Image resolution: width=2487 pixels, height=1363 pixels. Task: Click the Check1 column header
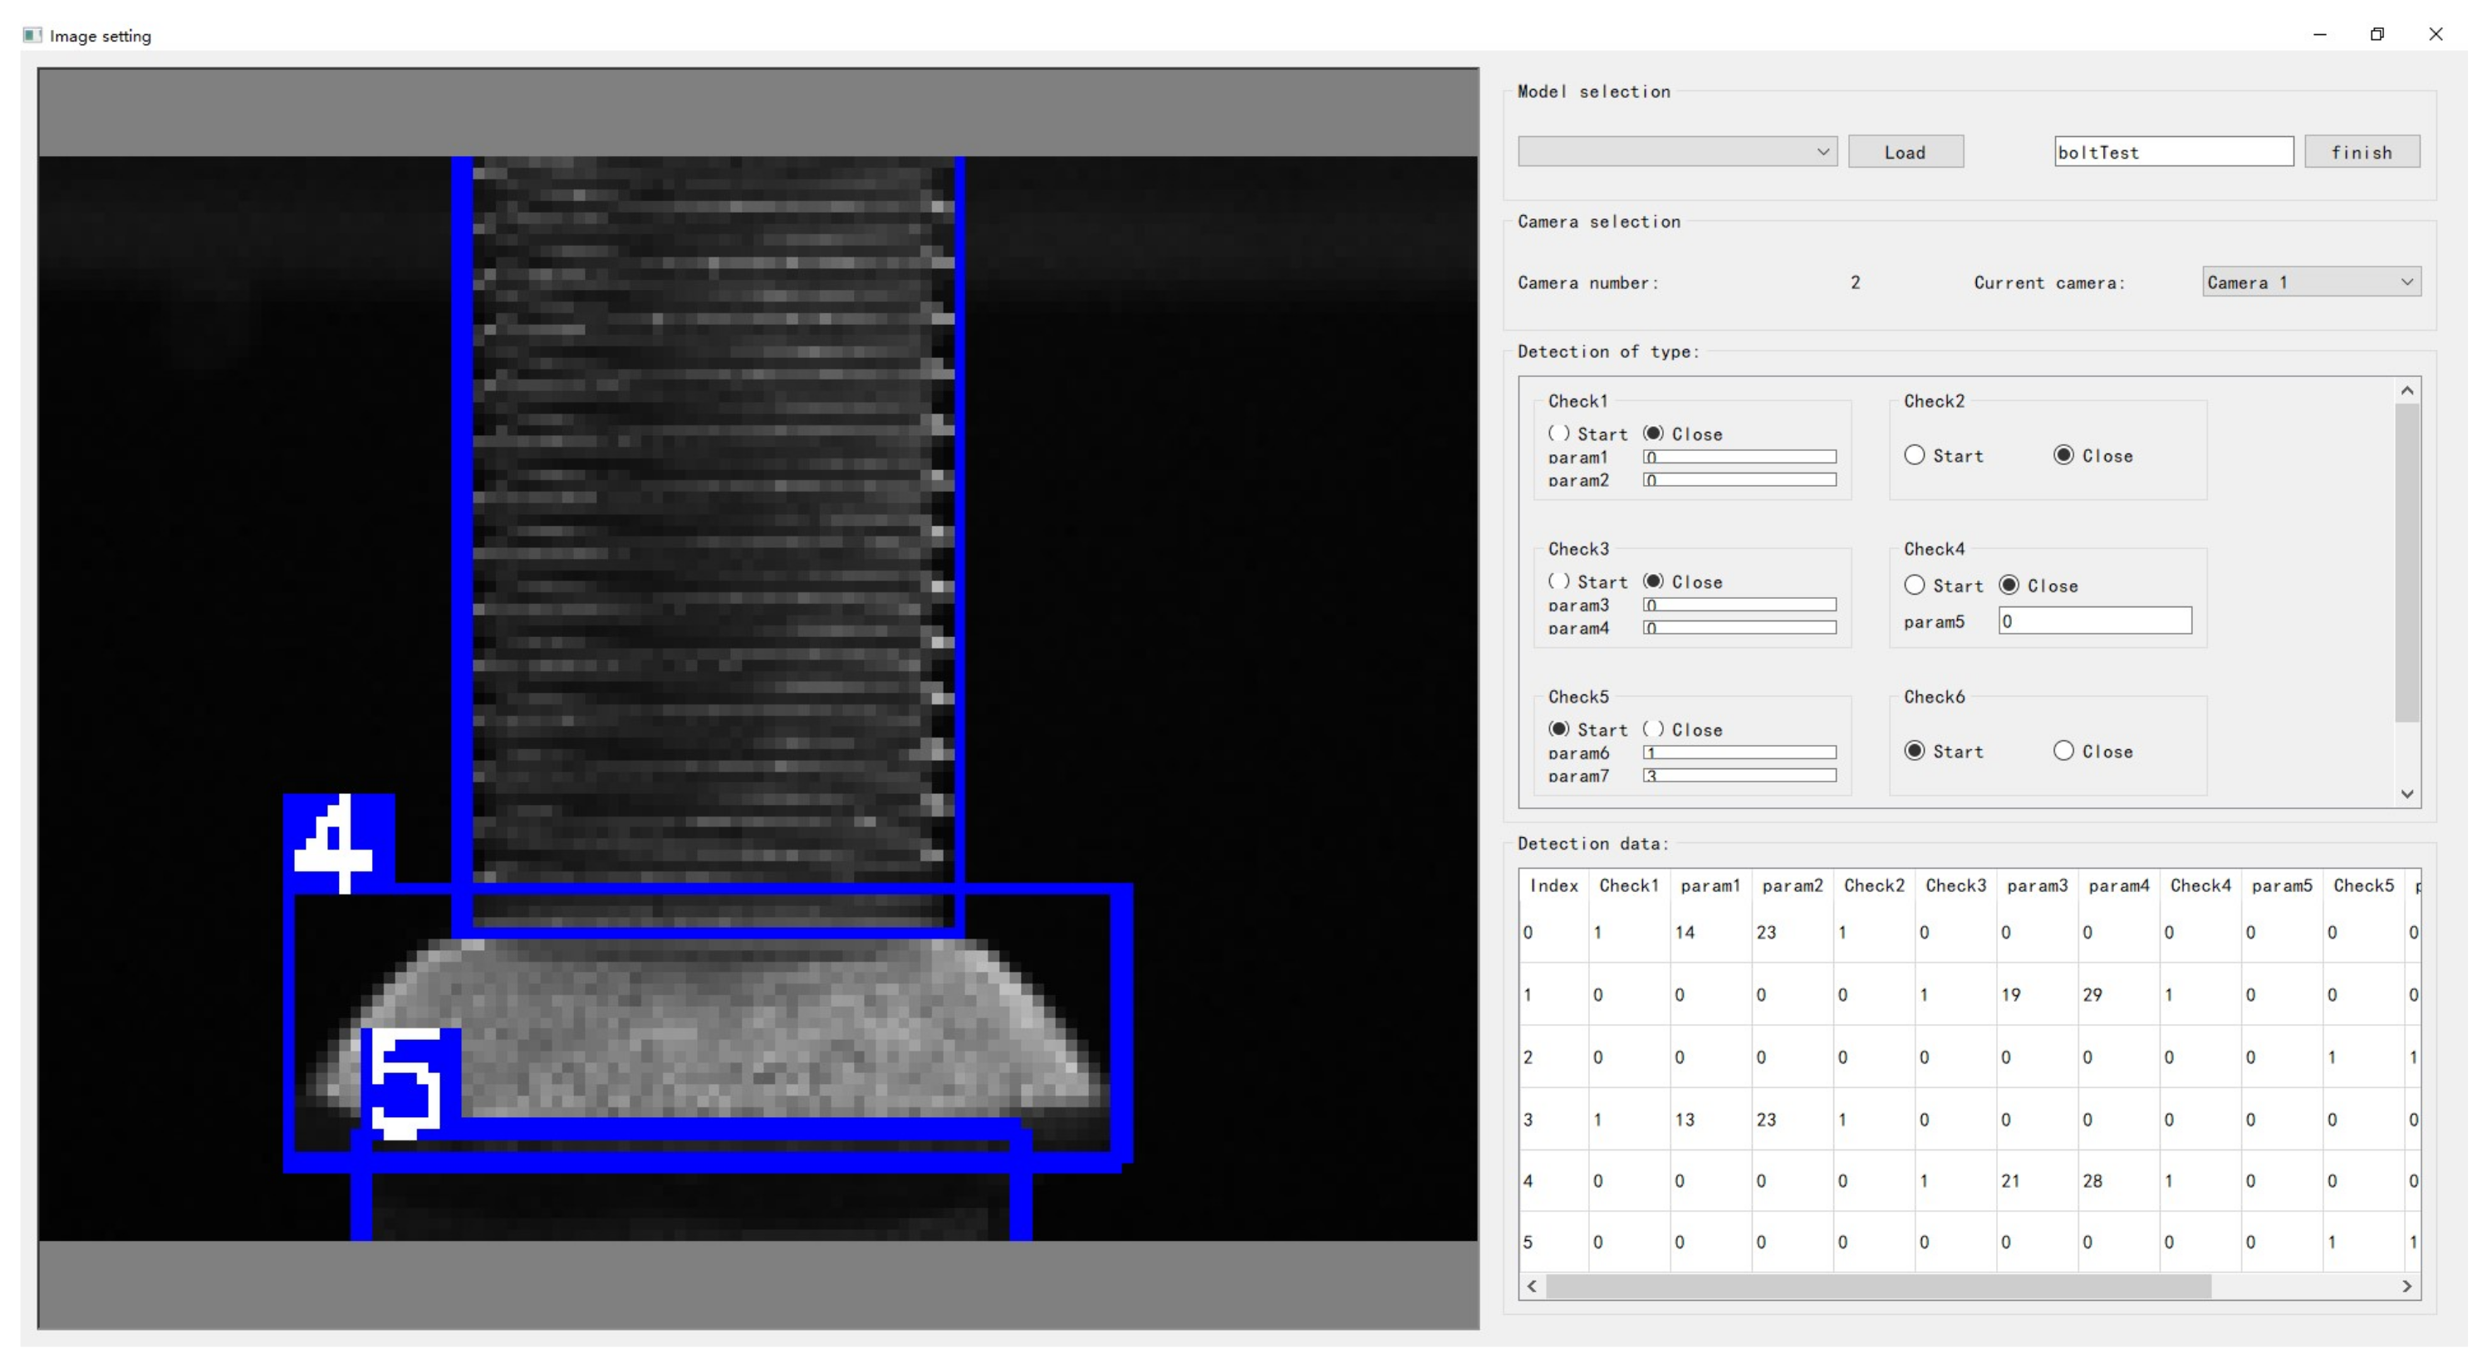(1628, 885)
